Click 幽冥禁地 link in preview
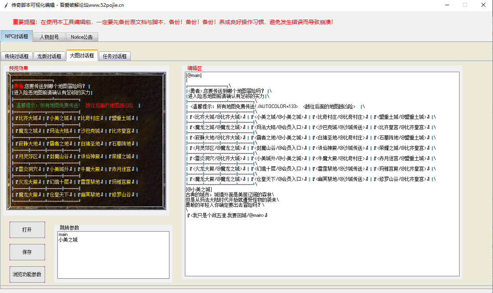Image resolution: width=493 pixels, height=293 pixels. pyautogui.click(x=90, y=195)
